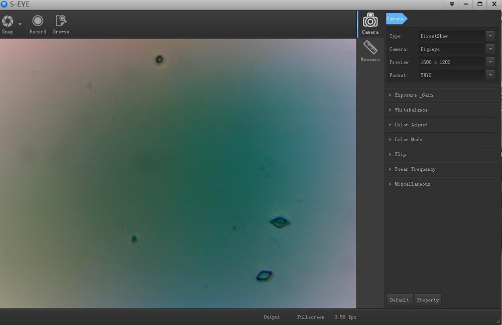Open the Type DirectShow dropdown
Image resolution: width=502 pixels, height=325 pixels.
coord(490,36)
